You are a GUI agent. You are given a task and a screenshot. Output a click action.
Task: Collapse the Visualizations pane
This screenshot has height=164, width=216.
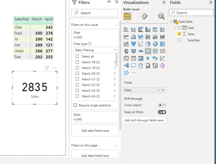[164, 2]
